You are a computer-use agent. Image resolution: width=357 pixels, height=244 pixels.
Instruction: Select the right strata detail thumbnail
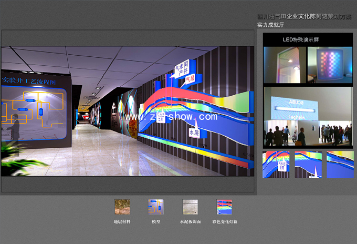[x=340, y=165]
